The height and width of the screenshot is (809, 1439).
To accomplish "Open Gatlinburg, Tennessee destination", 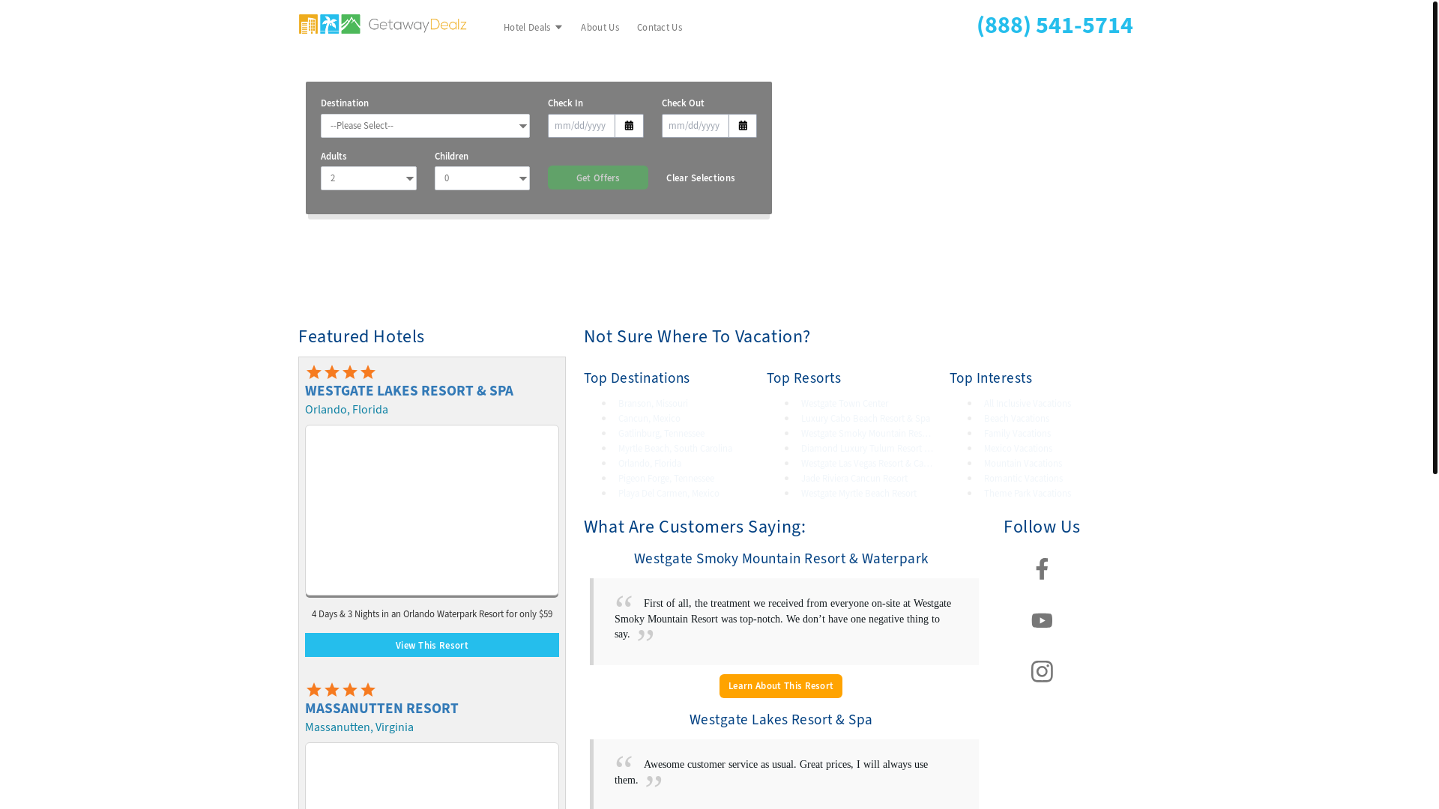I will [661, 434].
